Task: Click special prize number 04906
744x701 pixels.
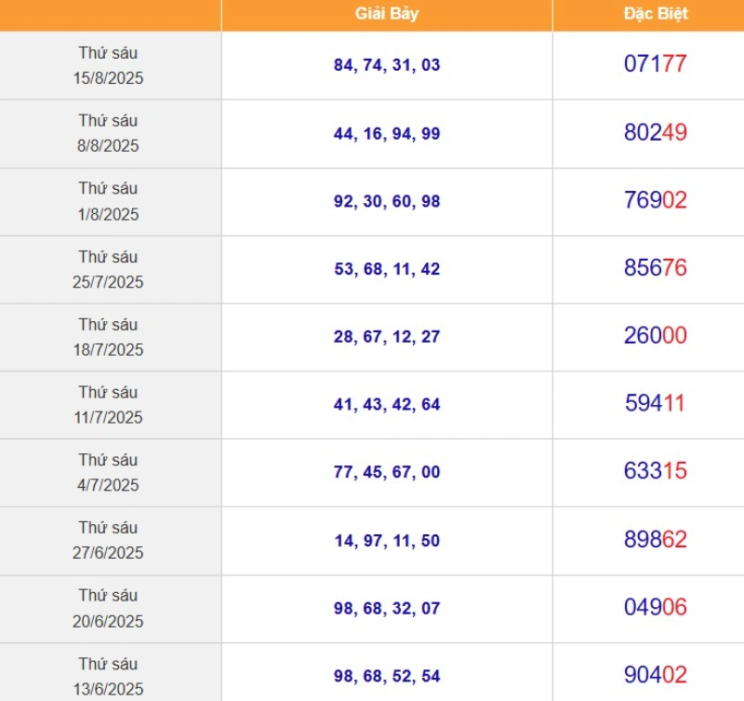Action: [x=656, y=607]
